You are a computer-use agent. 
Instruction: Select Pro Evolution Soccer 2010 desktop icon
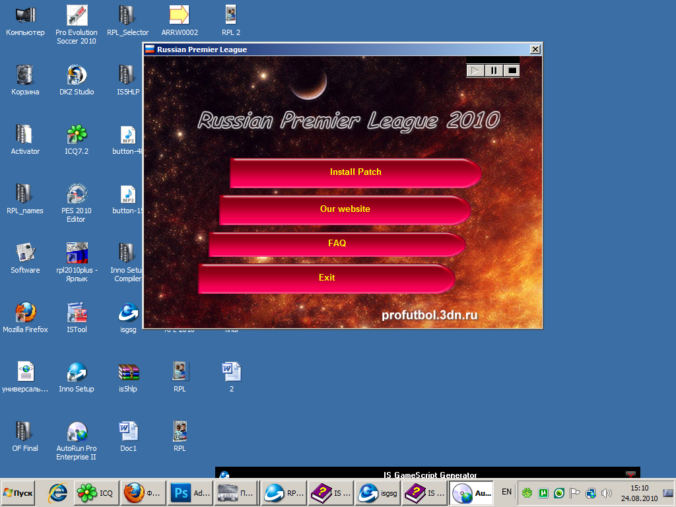(77, 25)
